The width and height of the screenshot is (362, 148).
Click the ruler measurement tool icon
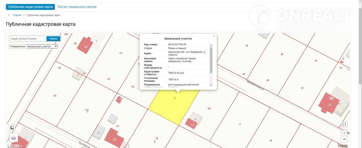click(x=12, y=128)
